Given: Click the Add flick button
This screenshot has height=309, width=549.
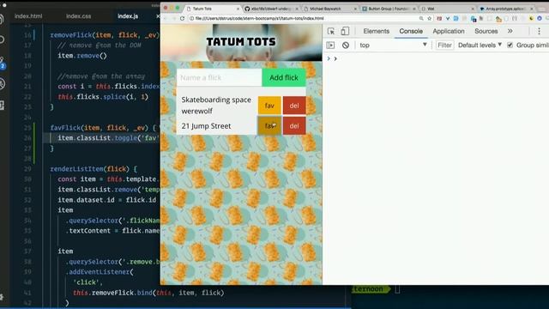Looking at the screenshot, I should tap(284, 78).
